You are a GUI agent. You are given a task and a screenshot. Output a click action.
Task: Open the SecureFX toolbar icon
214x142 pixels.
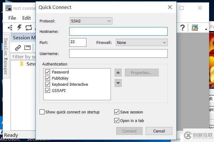(195, 28)
